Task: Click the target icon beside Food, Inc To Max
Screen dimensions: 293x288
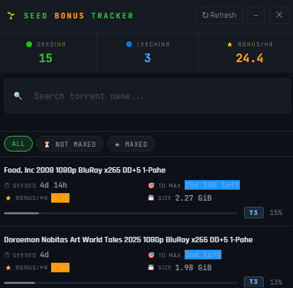Action: point(151,186)
